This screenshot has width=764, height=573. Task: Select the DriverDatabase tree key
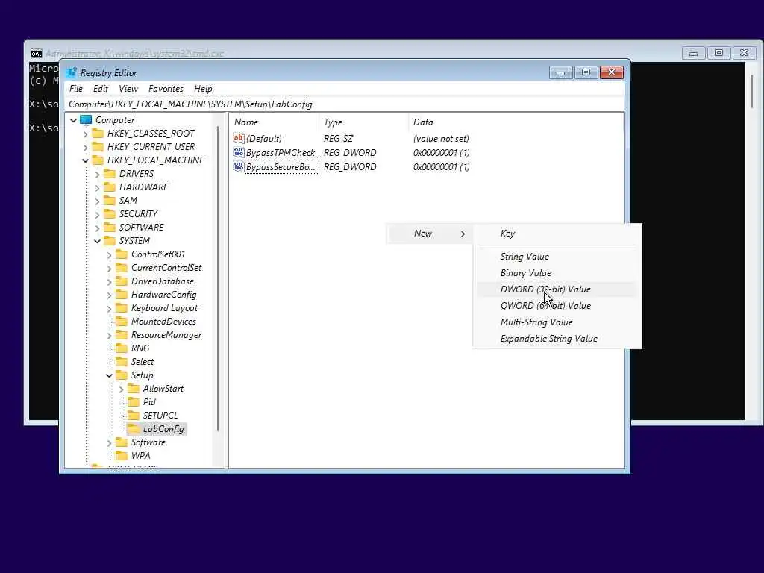(162, 281)
